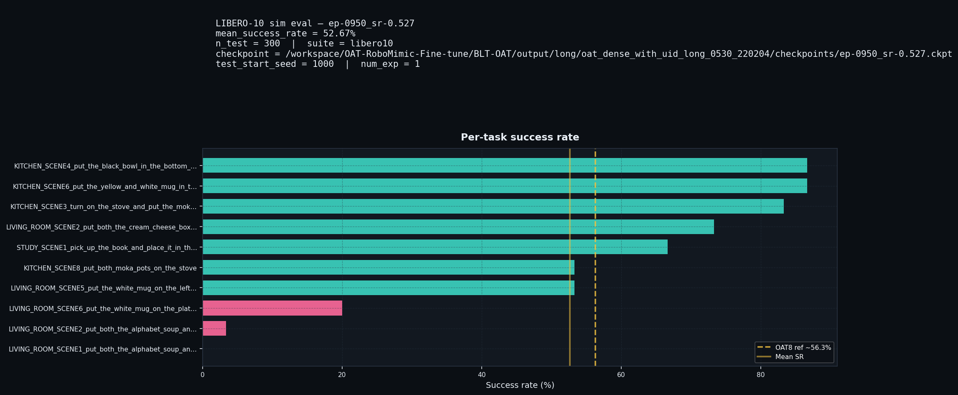
Task: Click the x-axis tick label 80
Action: pyautogui.click(x=760, y=375)
